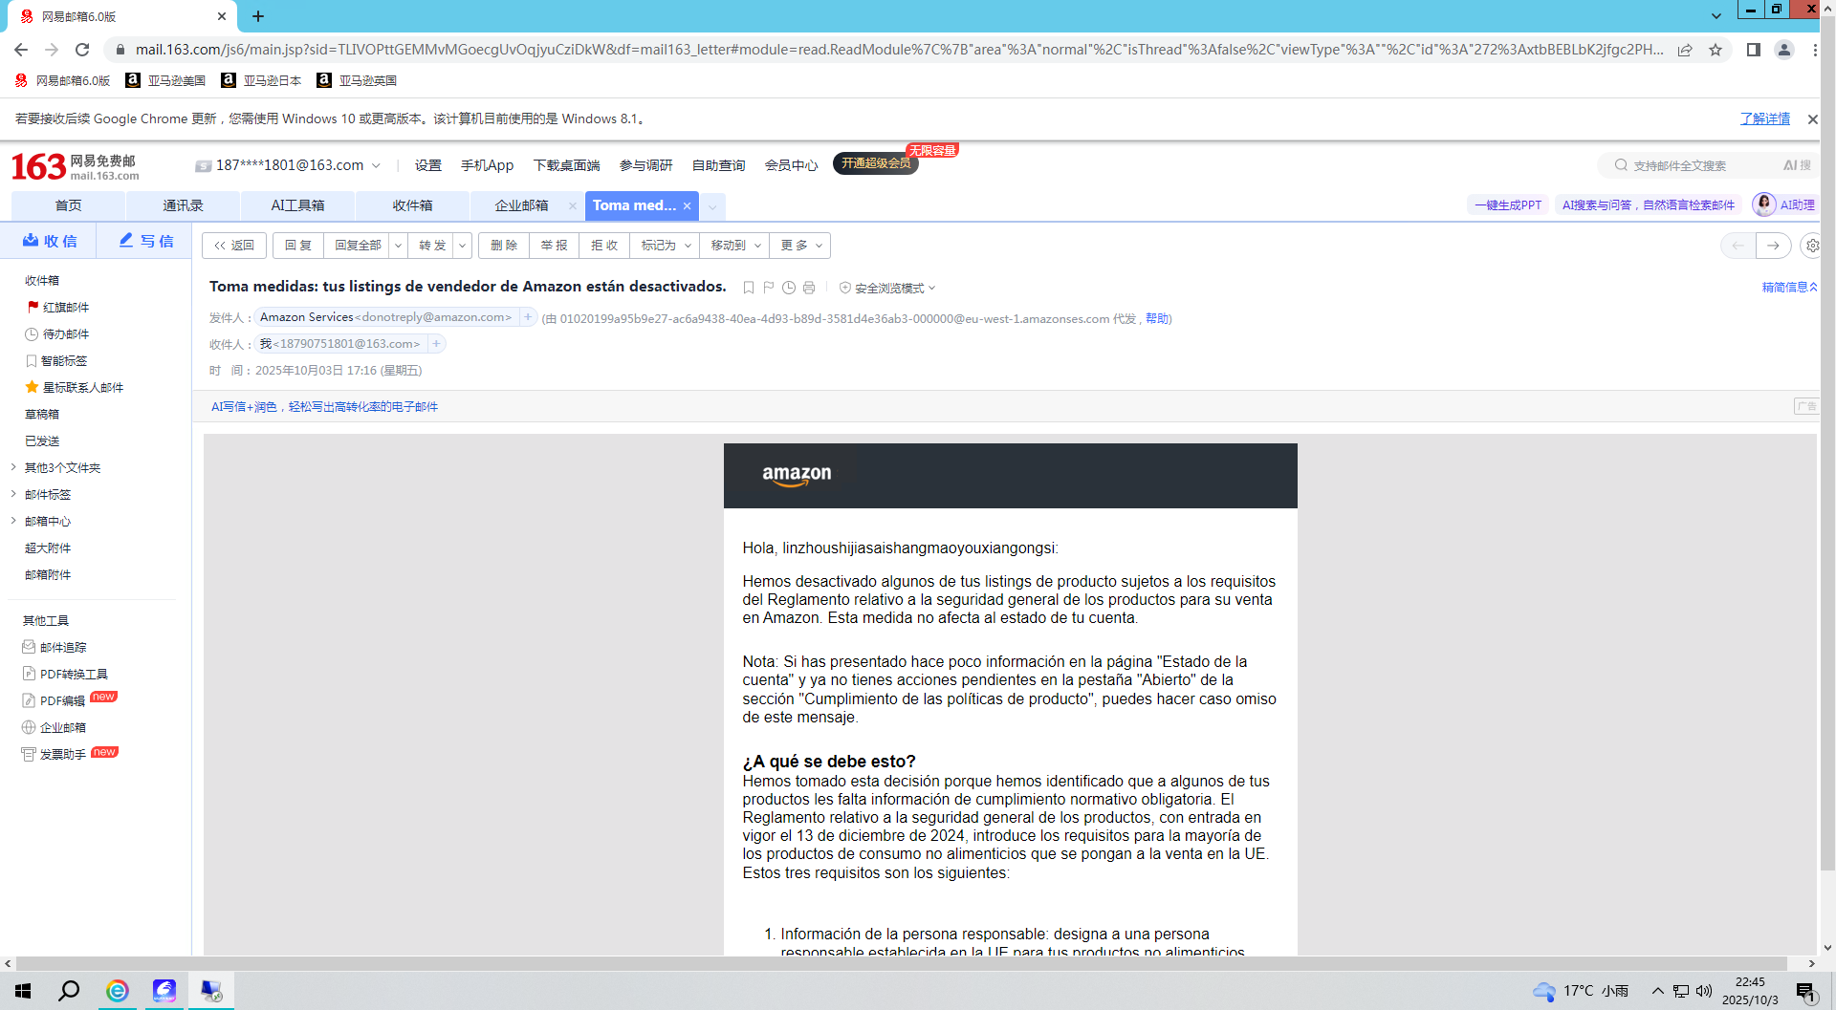1836x1010 pixels.
Task: Open the 安全浏览模式 dropdown
Action: pyautogui.click(x=888, y=288)
